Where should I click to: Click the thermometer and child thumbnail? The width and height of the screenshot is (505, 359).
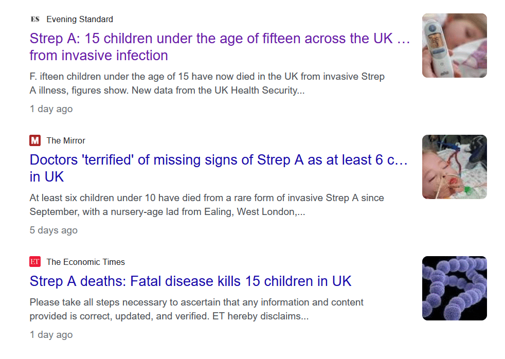[x=455, y=45]
